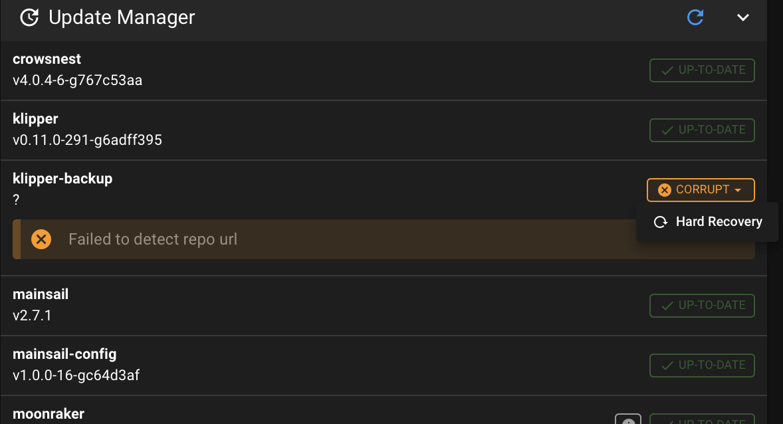This screenshot has width=783, height=424.
Task: Click the info icon beside moonraker
Action: (628, 419)
